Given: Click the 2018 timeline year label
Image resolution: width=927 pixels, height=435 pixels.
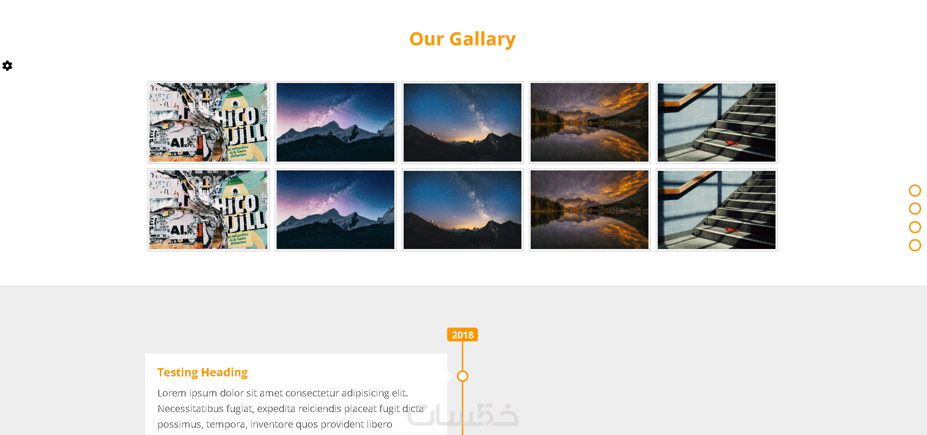Looking at the screenshot, I should point(462,334).
